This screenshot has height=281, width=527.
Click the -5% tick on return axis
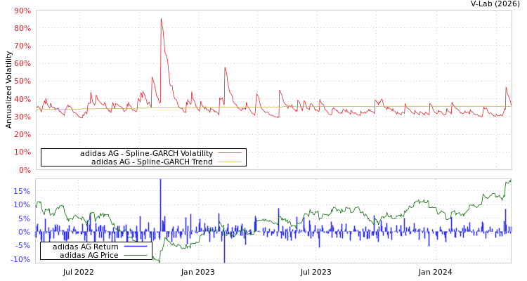coord(23,246)
